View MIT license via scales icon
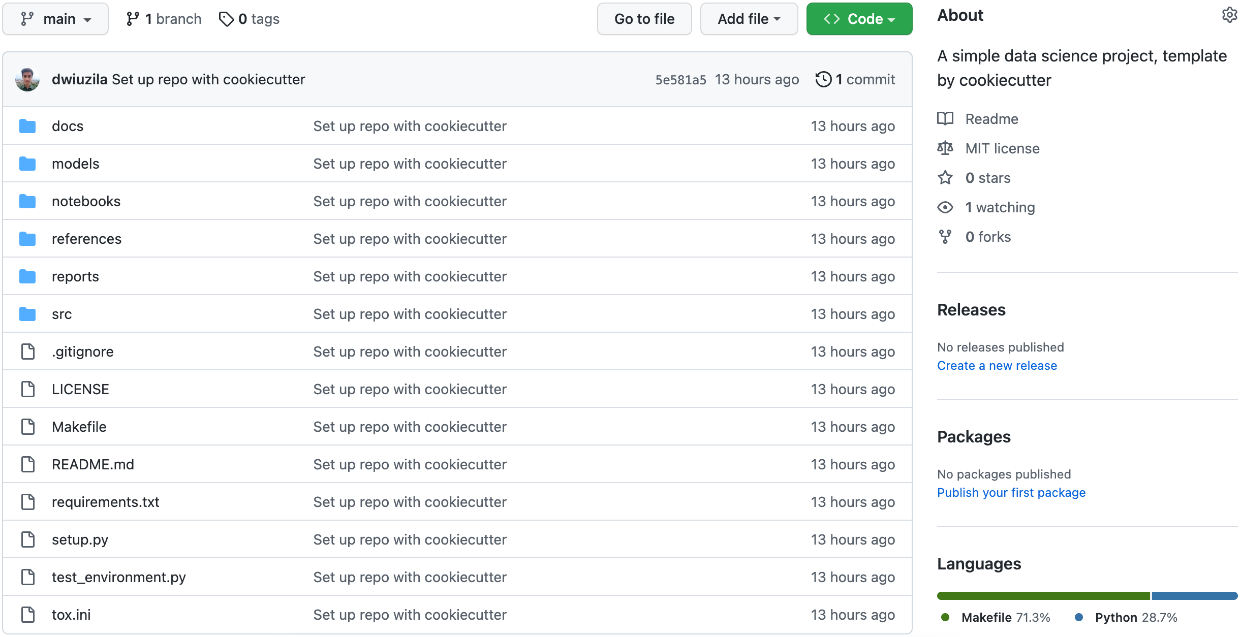The height and width of the screenshot is (637, 1241). pos(945,148)
